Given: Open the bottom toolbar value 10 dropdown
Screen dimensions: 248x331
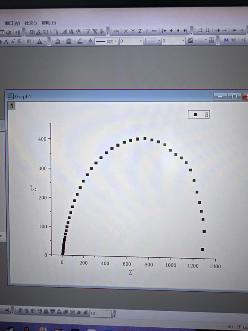Looking at the screenshot, I should click(x=109, y=313).
